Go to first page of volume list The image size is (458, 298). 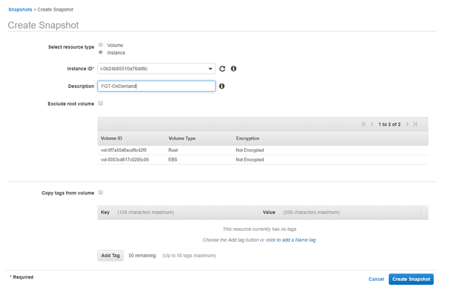(x=364, y=124)
